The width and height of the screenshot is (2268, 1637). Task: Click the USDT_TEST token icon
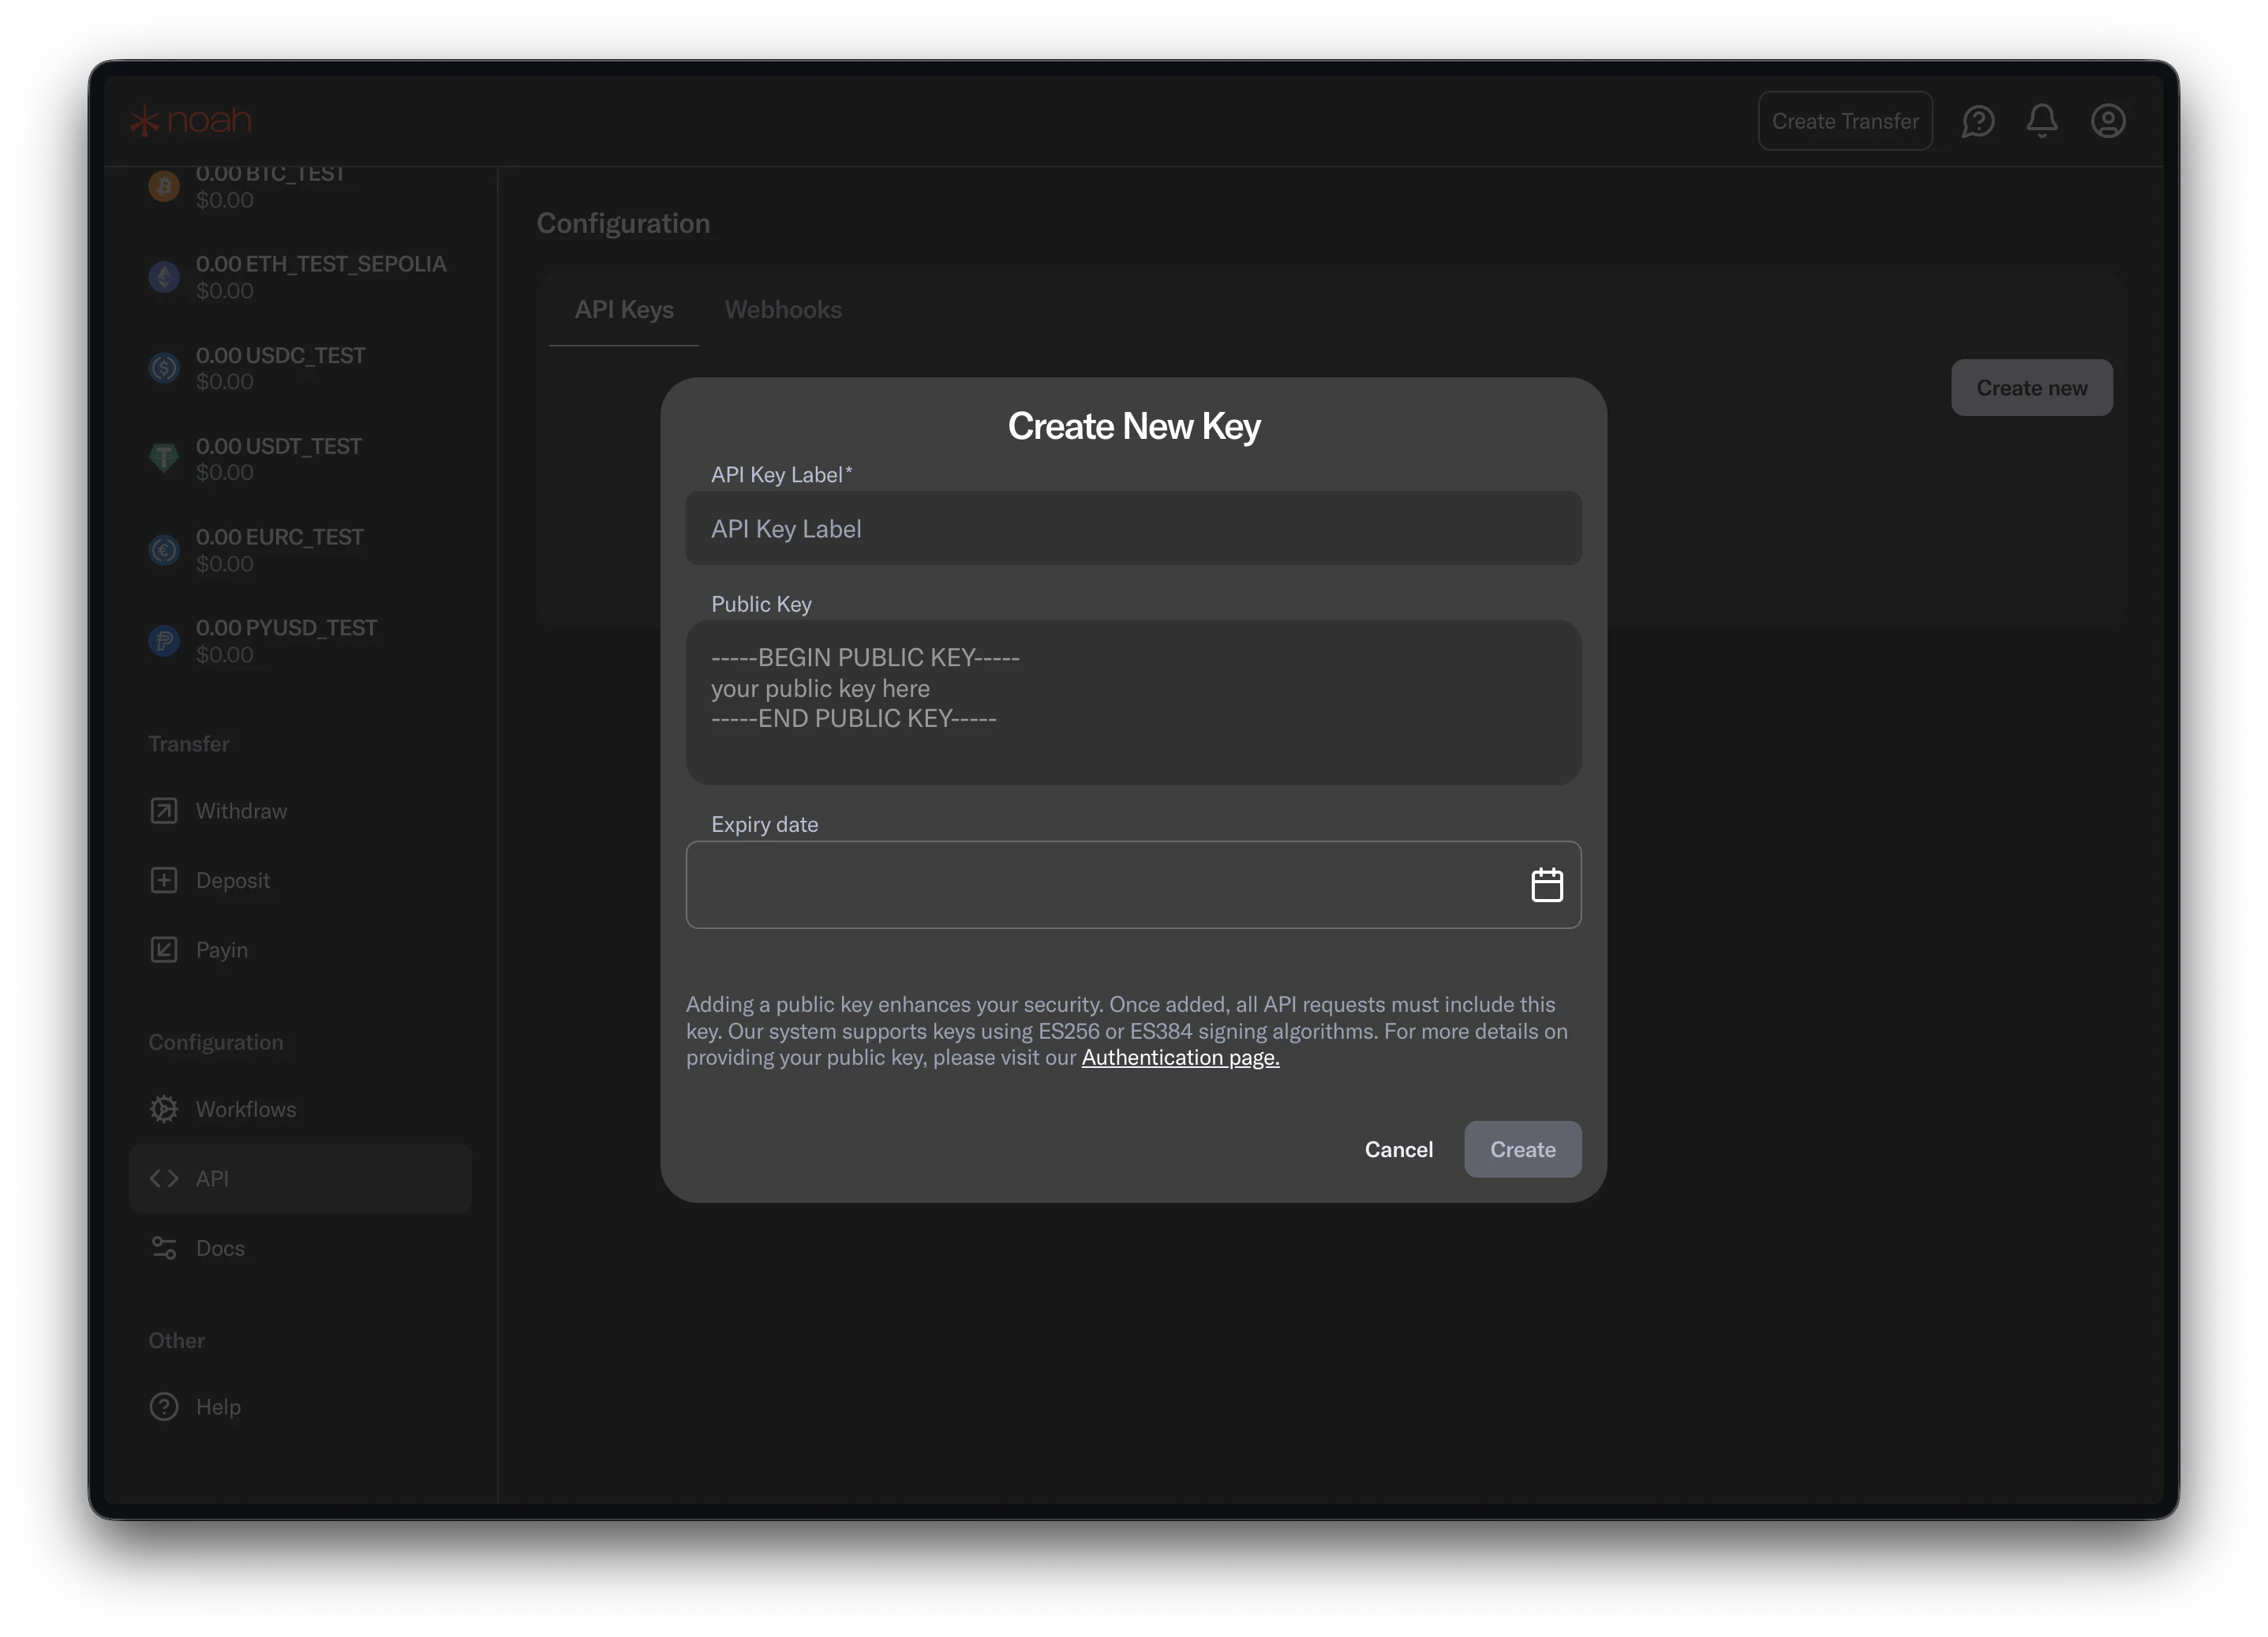tap(163, 458)
